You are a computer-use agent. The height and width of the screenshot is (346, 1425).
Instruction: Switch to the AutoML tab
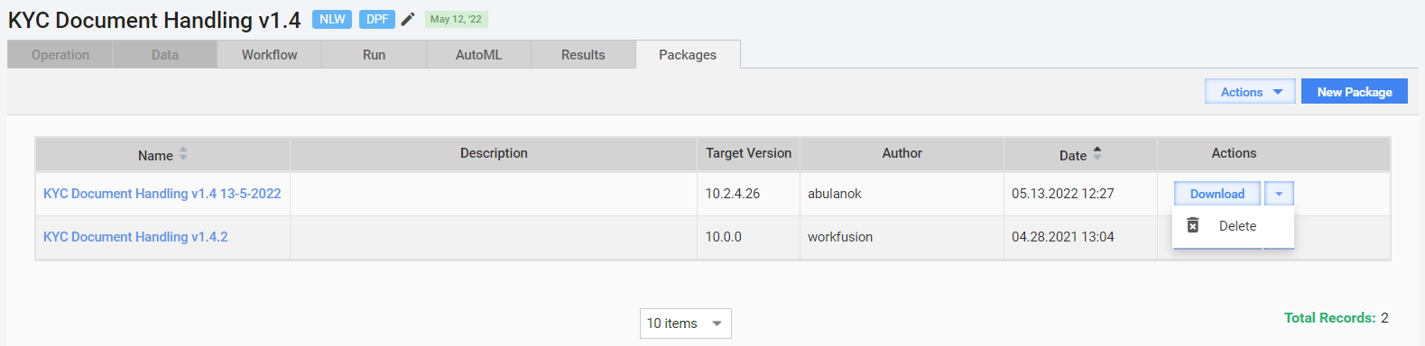coord(478,55)
